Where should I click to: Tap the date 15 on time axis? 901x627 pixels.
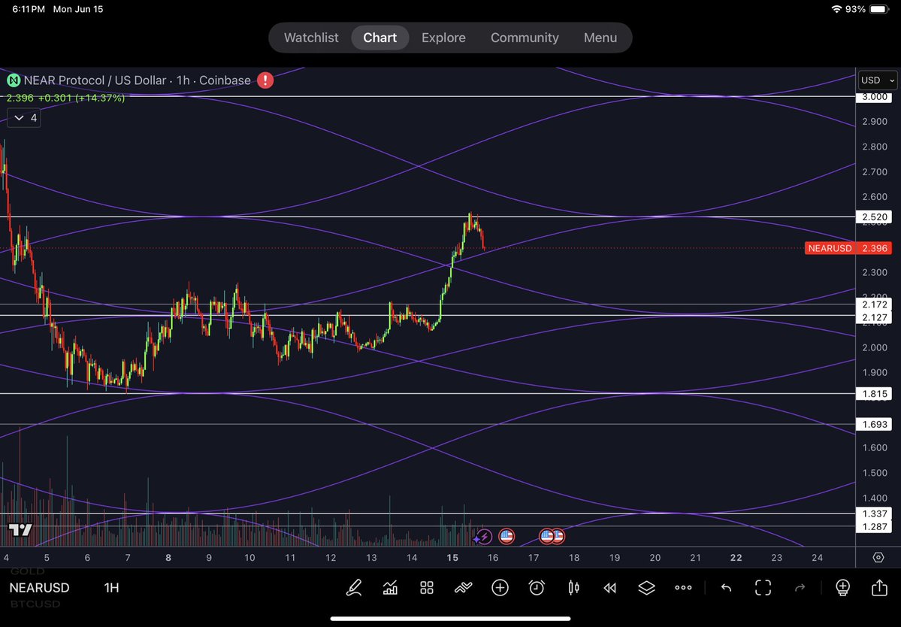[x=452, y=558]
